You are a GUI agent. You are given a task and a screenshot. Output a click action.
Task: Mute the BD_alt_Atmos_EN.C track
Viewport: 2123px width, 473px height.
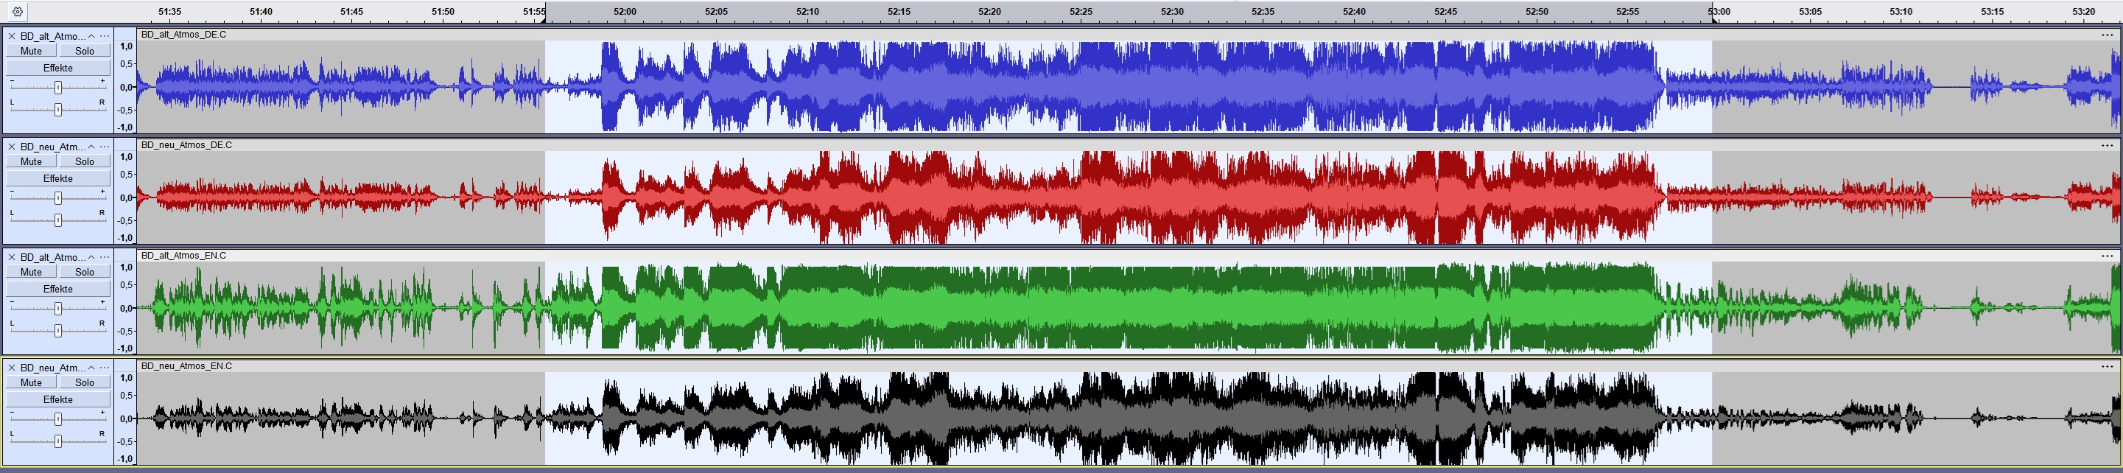pos(32,272)
